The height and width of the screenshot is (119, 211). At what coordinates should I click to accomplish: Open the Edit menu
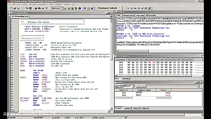14,4
